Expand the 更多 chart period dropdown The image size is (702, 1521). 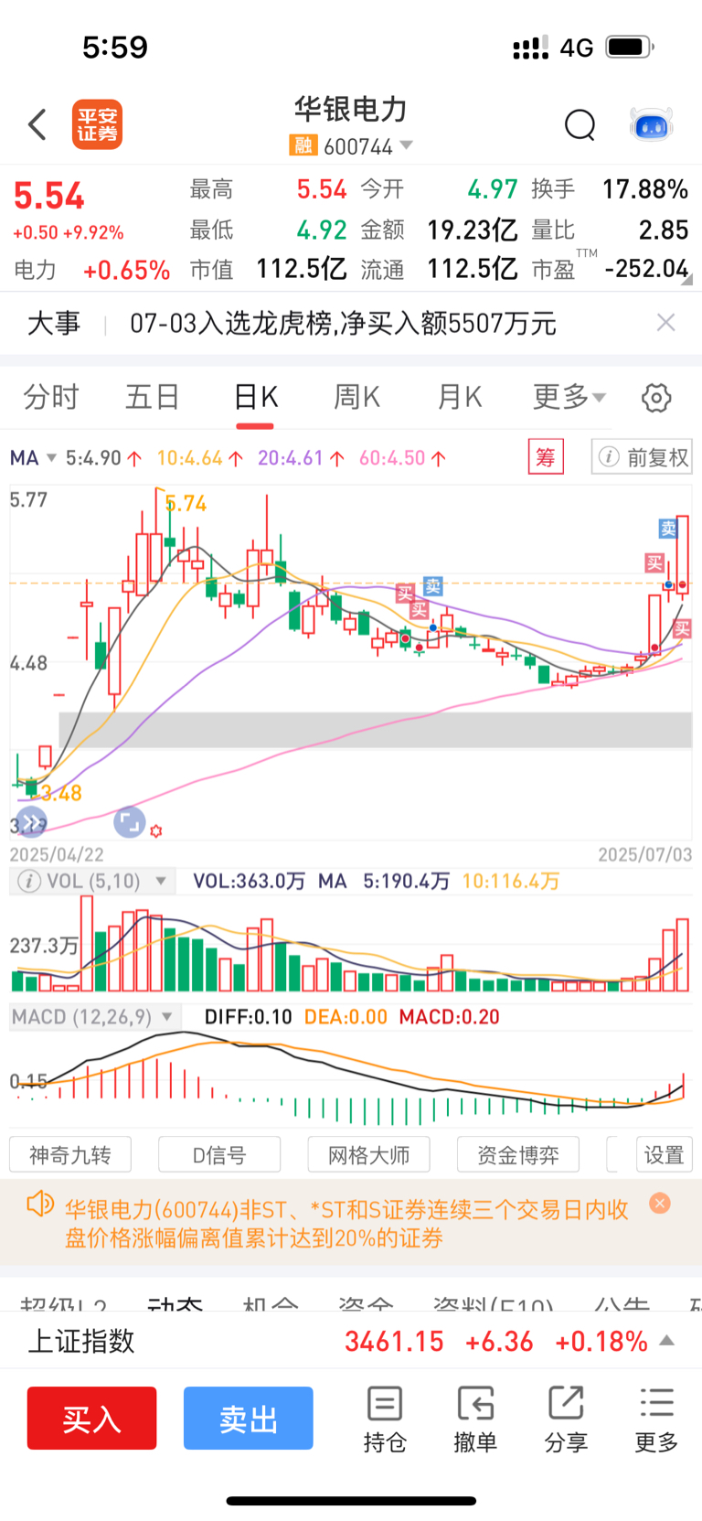pyautogui.click(x=569, y=397)
